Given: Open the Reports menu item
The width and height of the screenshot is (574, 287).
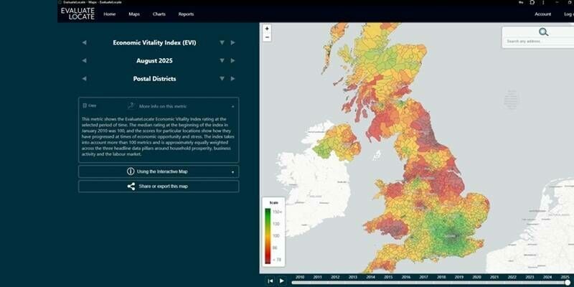Looking at the screenshot, I should coord(186,14).
